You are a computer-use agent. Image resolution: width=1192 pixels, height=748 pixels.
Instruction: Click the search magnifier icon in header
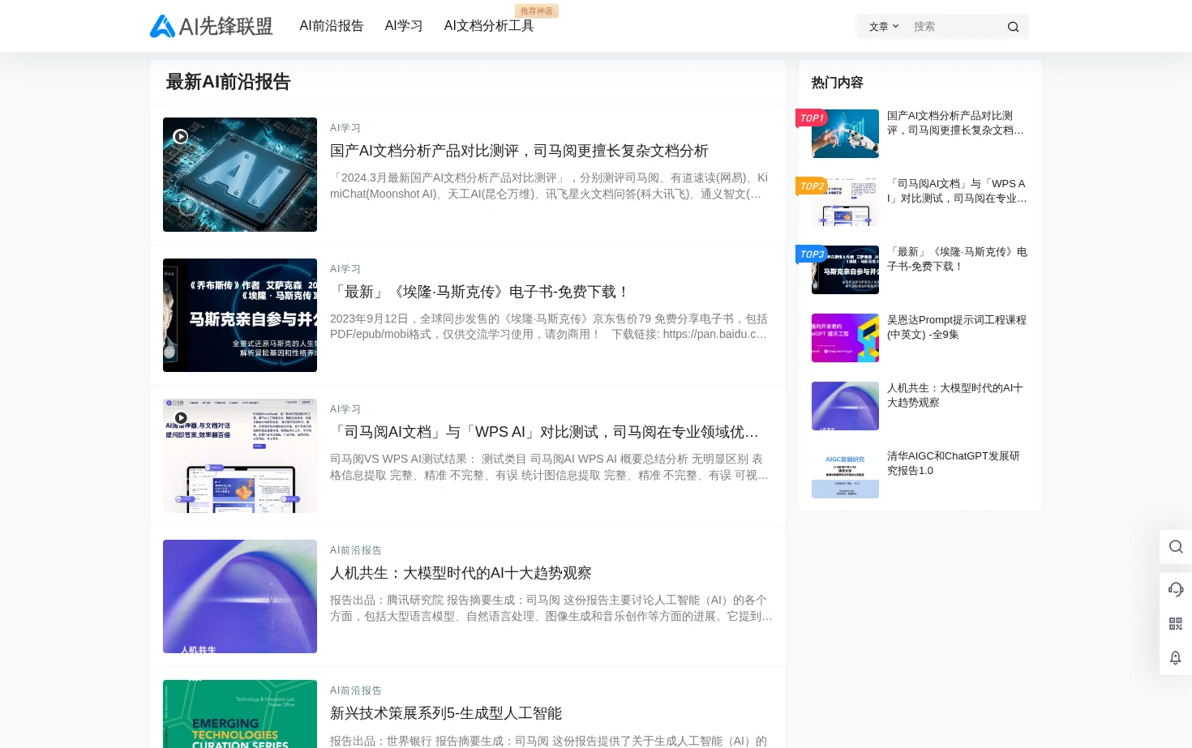[x=1013, y=27]
